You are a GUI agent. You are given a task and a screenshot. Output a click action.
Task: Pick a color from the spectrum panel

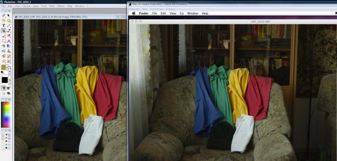click(x=6, y=115)
